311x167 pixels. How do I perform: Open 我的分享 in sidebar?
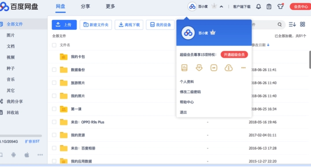[15, 102]
